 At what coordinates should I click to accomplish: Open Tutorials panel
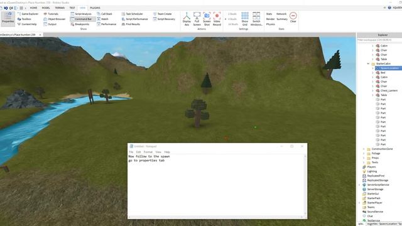(51, 14)
